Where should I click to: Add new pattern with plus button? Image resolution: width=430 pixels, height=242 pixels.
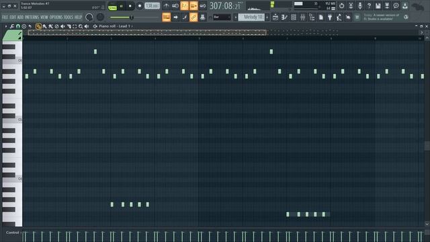[267, 17]
